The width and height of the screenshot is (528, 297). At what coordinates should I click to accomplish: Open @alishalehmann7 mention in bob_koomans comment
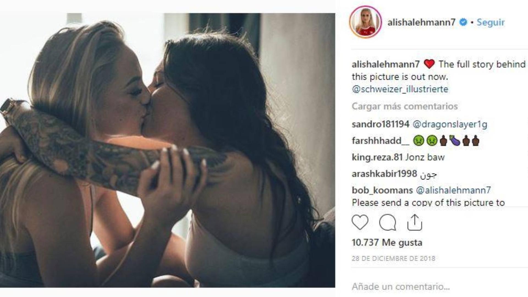(x=453, y=190)
